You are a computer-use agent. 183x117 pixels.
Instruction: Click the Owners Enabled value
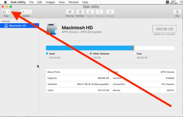[170, 78]
